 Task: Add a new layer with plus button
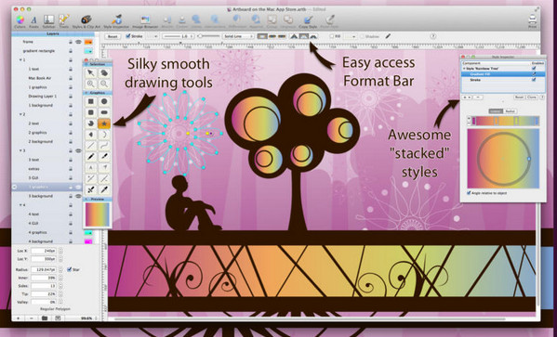(x=18, y=318)
